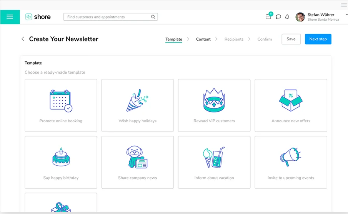Click the Save button
348x214 pixels.
point(291,39)
